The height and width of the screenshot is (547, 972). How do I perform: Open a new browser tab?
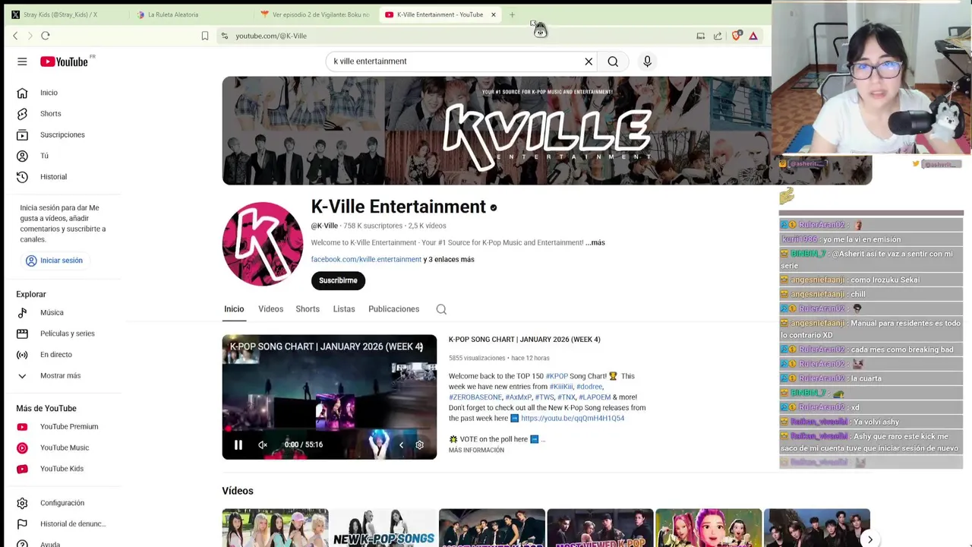tap(512, 14)
